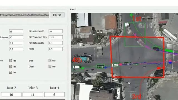Viewport: 178px width, 100px height.
Task: Click the Min object width label
Action: (x=36, y=31)
